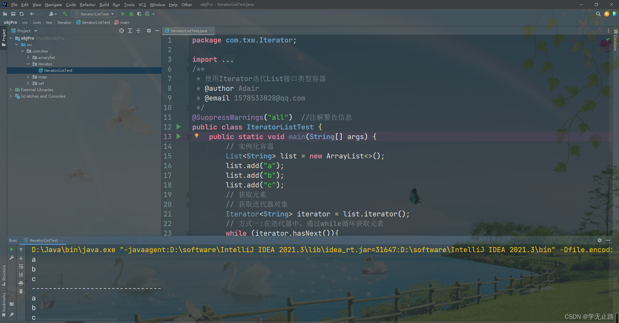Run IteratorListTest with the toolbar play icon
Screen dimensions: 619x323
point(123,14)
